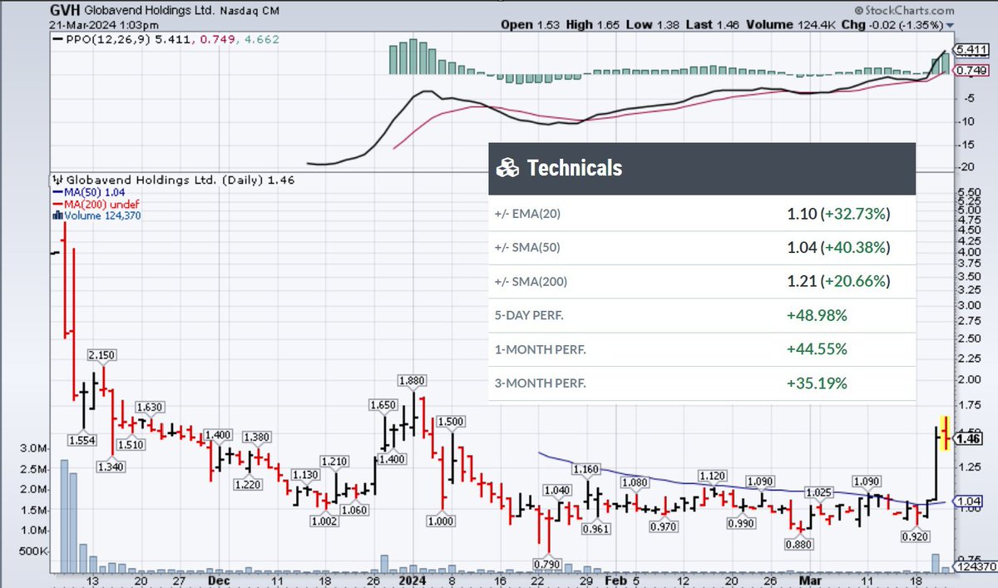The width and height of the screenshot is (998, 588).
Task: Click the Technicals panel heading
Action: click(x=575, y=169)
